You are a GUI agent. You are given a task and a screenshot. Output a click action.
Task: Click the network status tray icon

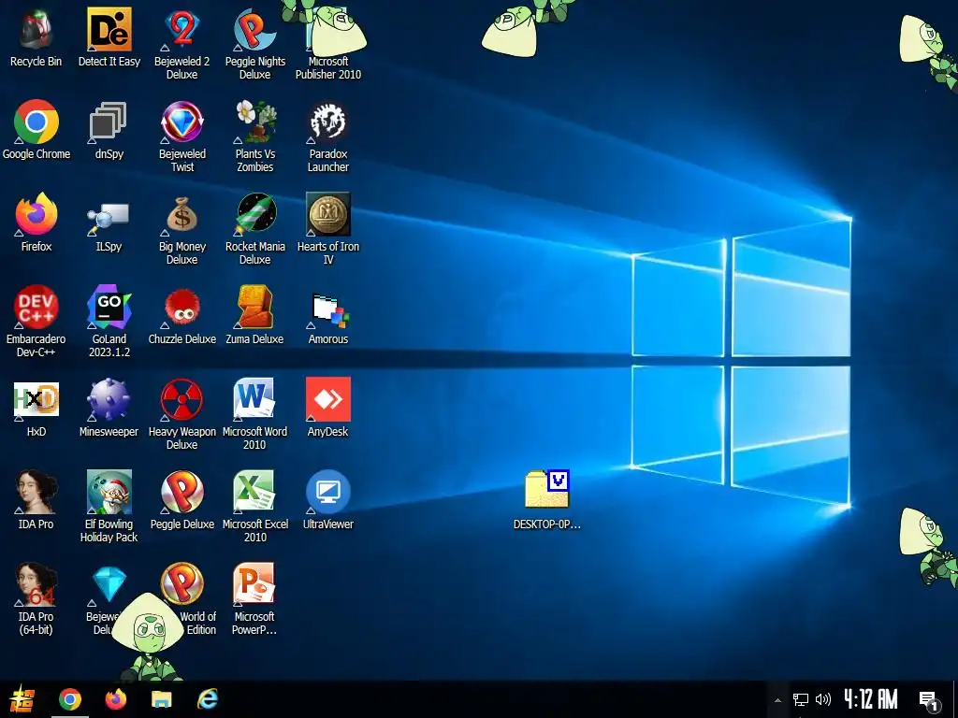click(801, 699)
